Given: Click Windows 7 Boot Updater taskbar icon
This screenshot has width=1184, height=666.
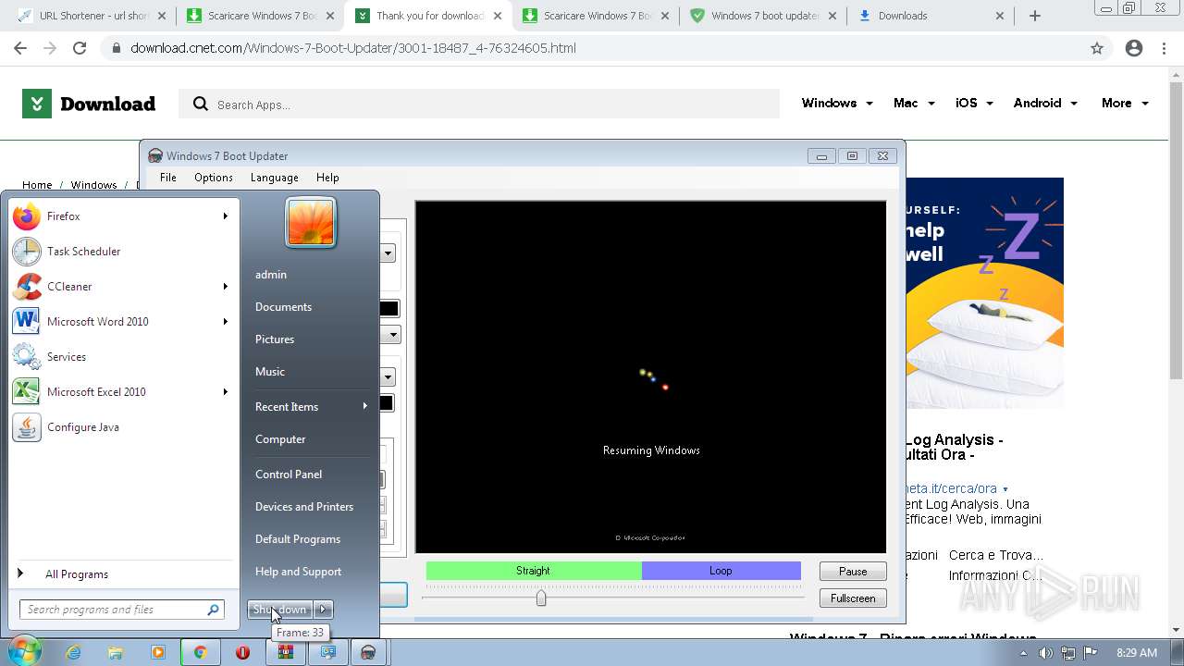Looking at the screenshot, I should click(x=368, y=652).
